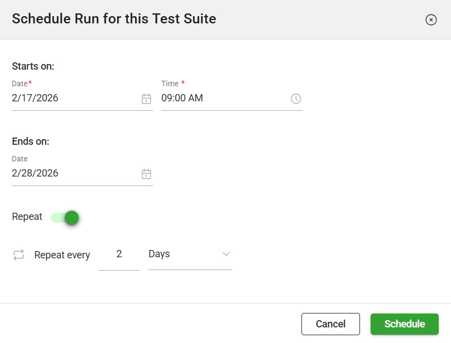The image size is (451, 343).
Task: Close the Schedule Run dialog
Action: coord(431,19)
